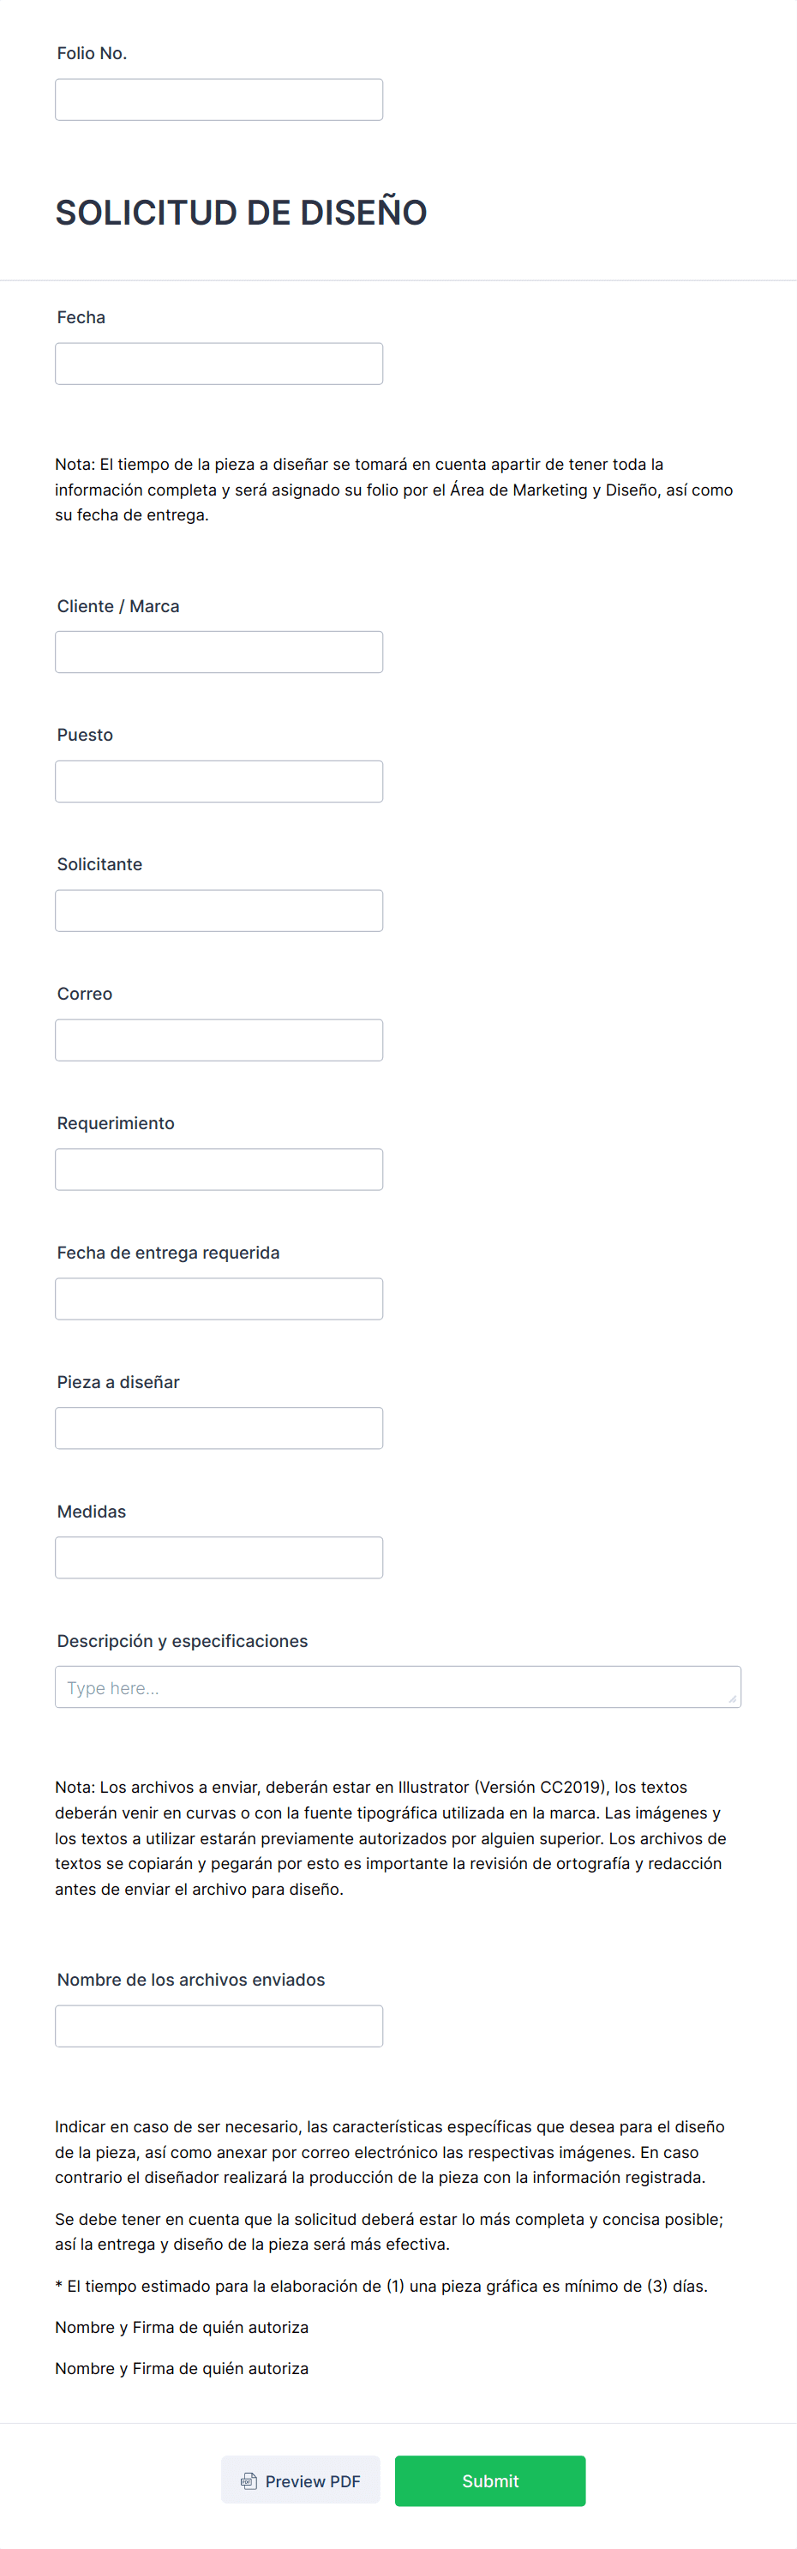Click the PDF icon in Preview PDF button
The height and width of the screenshot is (2549, 797).
tap(249, 2480)
